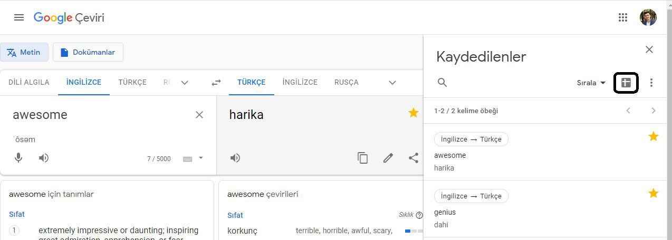Copy the translation "harika"
Image resolution: width=672 pixels, height=240 pixels.
(362, 158)
